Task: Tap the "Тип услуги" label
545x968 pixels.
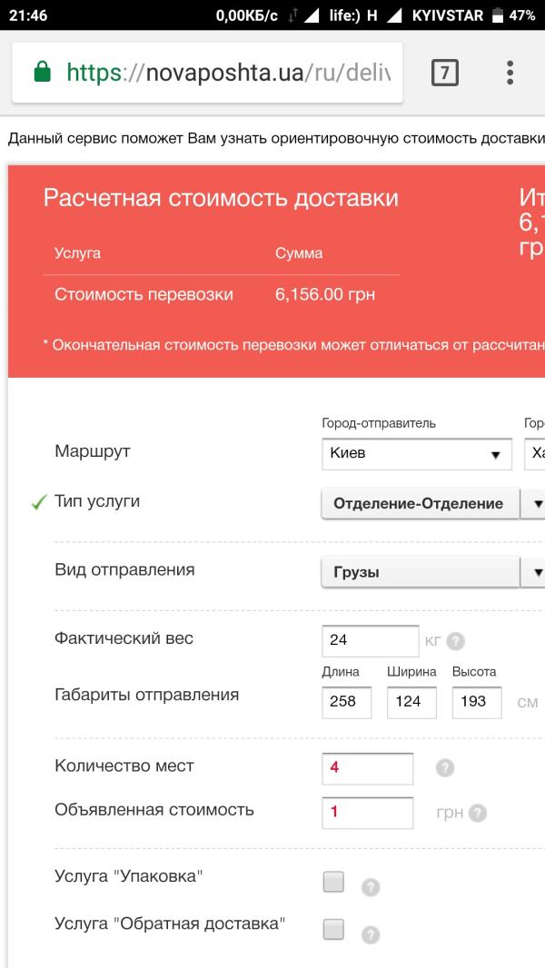Action: point(97,501)
